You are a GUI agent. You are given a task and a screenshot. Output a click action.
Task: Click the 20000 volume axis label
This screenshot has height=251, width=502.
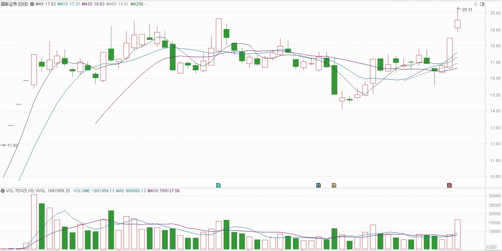pyautogui.click(x=495, y=214)
